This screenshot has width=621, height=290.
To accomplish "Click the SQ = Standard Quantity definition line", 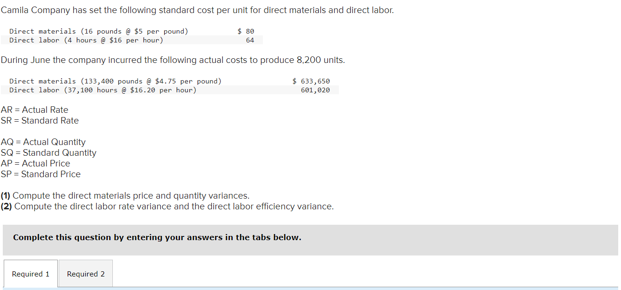I will pos(48,152).
